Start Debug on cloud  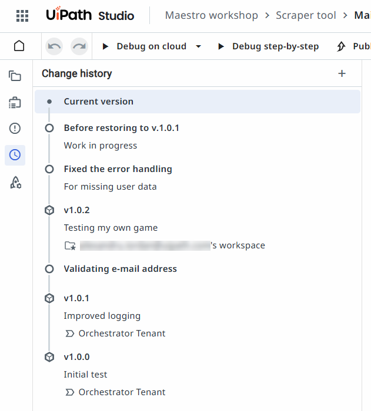[145, 46]
